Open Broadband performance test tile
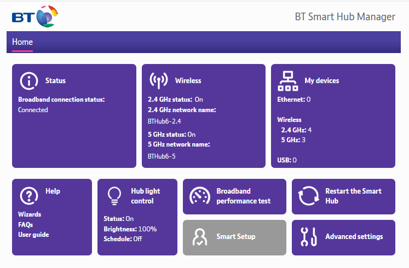This screenshot has width=409, height=268. [x=234, y=197]
